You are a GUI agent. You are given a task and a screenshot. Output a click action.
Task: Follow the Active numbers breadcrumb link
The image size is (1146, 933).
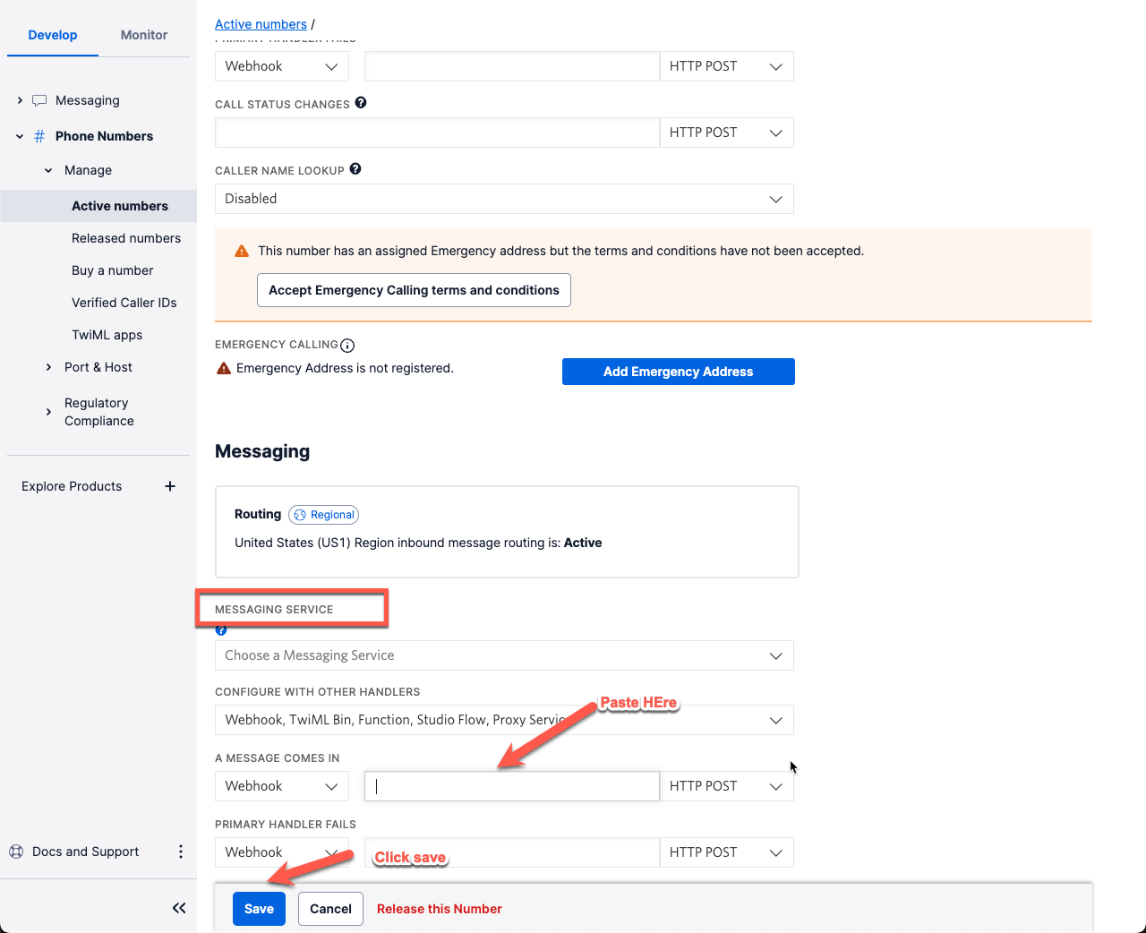[261, 24]
